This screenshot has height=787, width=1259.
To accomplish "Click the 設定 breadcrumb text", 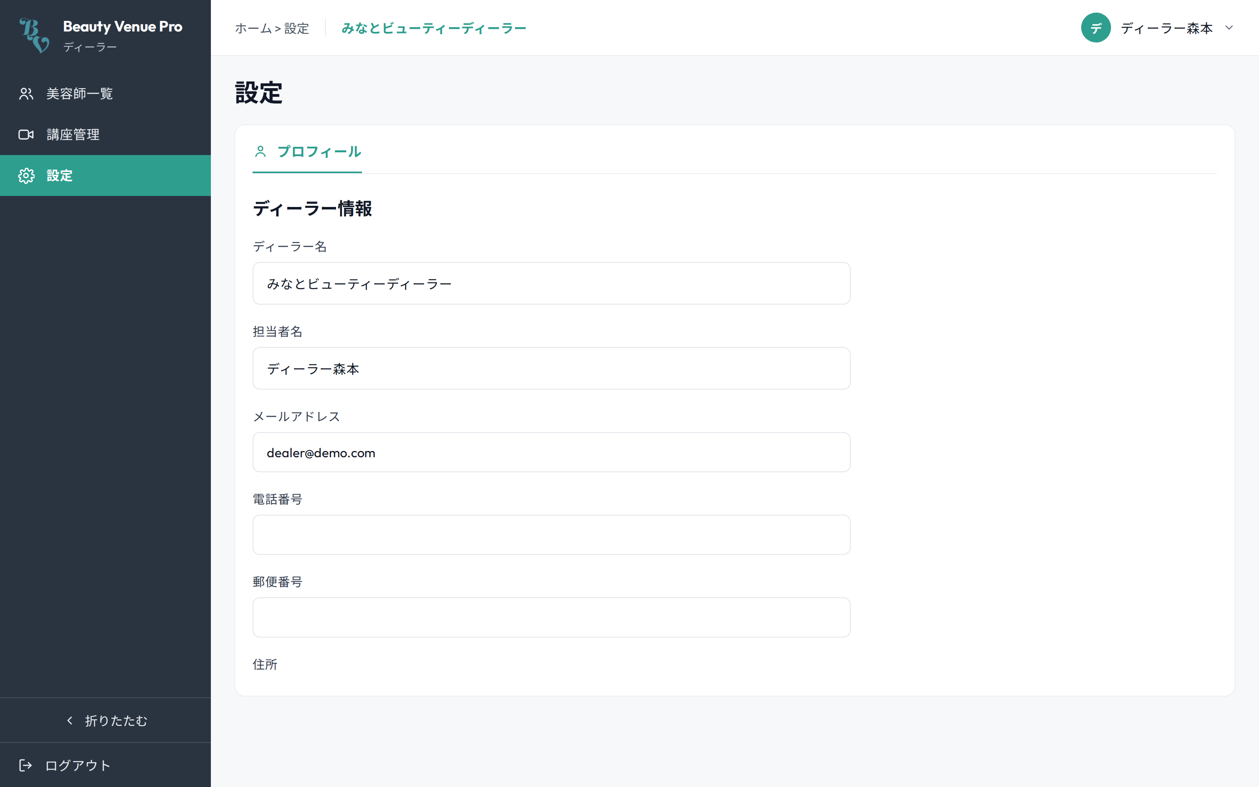I will 297,28.
